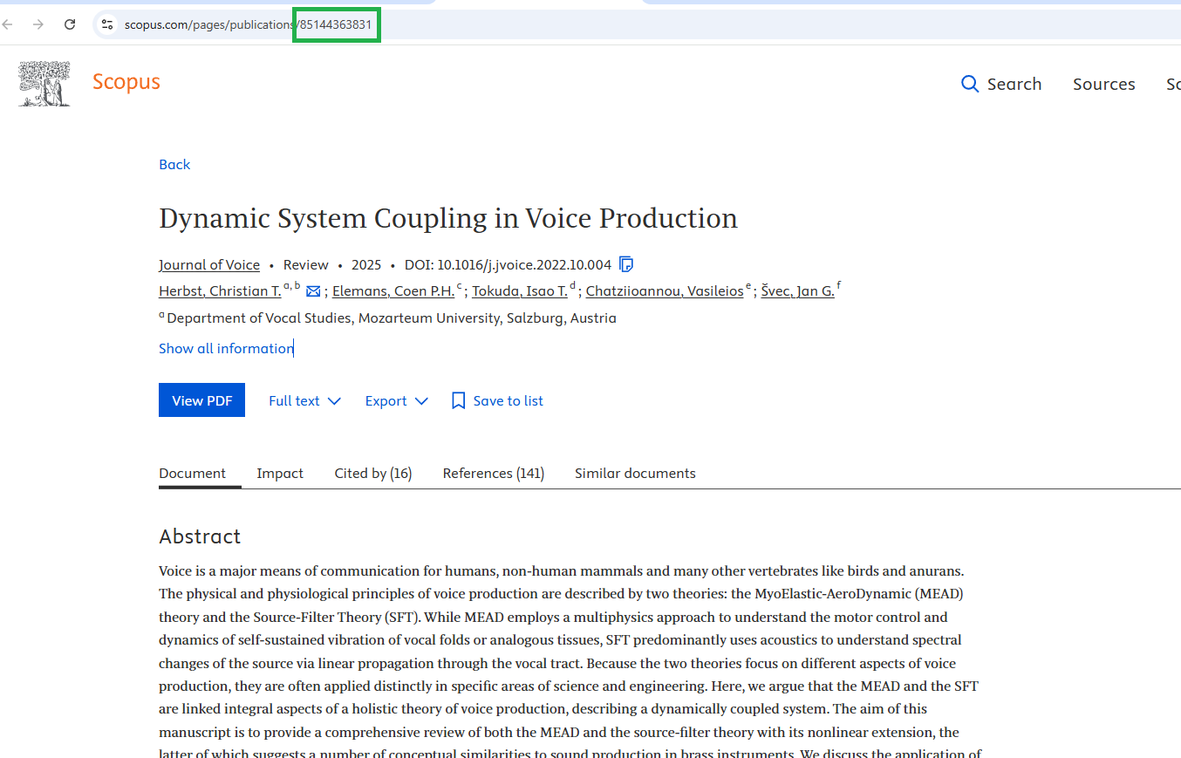Screen dimensions: 1181x758
Task: Open the Cited by (16) tab
Action: [372, 473]
